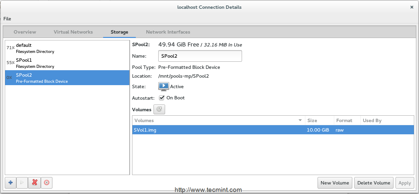Click the Active state monitor icon

[x=163, y=86]
